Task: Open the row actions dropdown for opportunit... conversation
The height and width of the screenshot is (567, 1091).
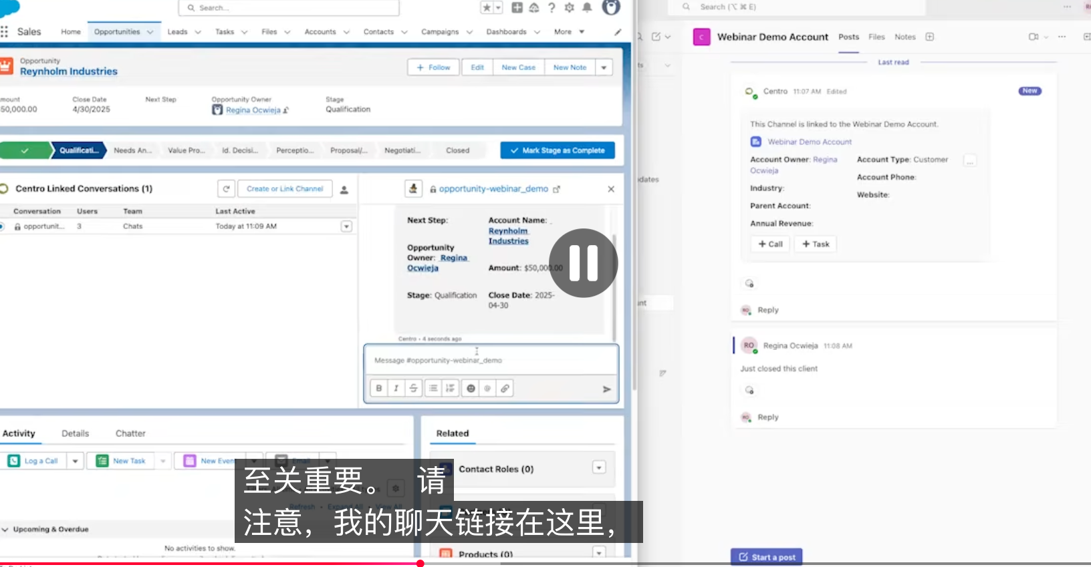Action: (x=346, y=226)
